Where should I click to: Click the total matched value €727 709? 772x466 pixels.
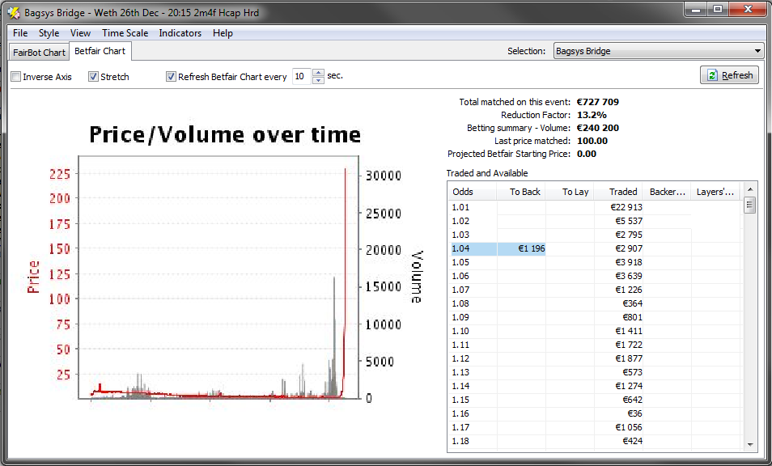pos(598,102)
